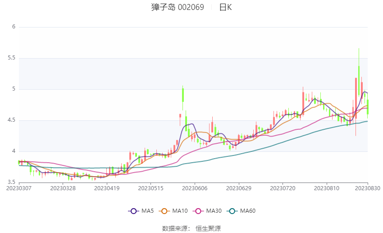Click the green candlestick spike near 20230606 reaching 5

point(182,95)
